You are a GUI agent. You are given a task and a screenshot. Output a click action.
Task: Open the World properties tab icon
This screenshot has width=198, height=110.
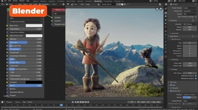(166, 27)
